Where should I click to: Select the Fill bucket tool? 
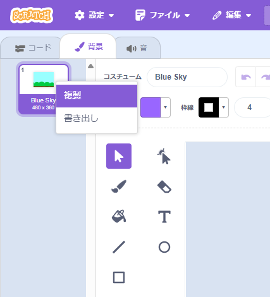coord(119,217)
